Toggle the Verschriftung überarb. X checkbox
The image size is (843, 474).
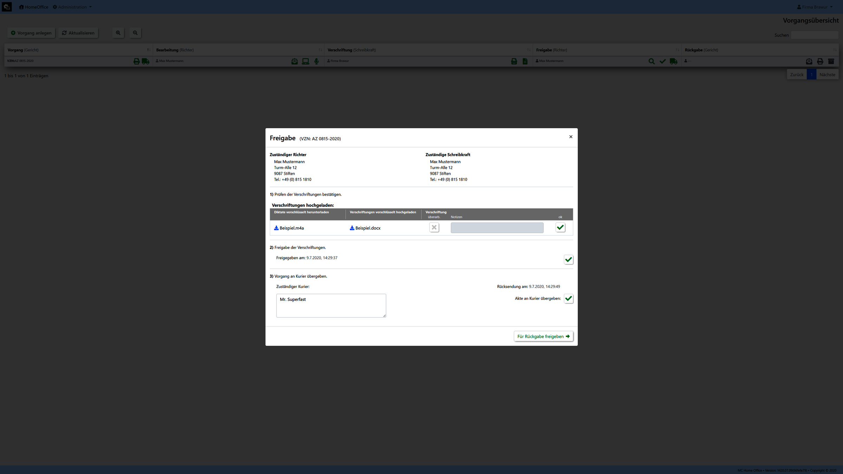coord(434,228)
